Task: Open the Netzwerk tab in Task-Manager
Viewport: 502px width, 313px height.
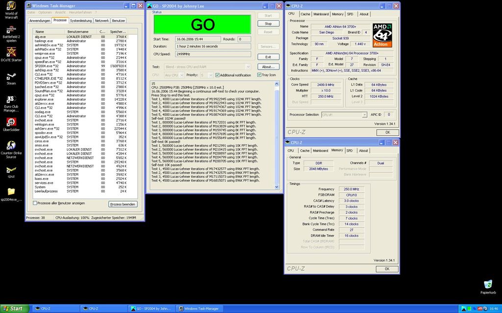Action: [102, 21]
